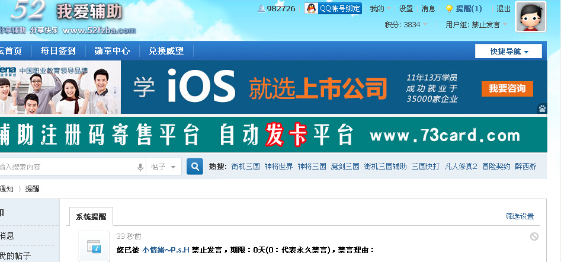Click the 52 我爱辅助 site logo
The image size is (561, 262).
68,18
